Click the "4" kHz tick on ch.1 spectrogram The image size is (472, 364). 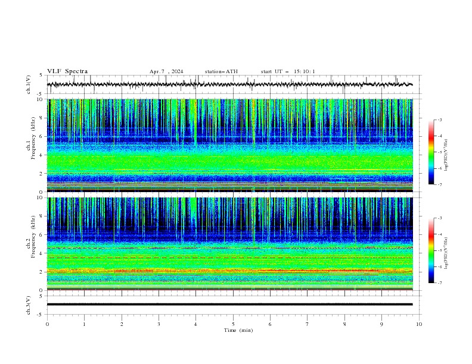tap(42, 155)
